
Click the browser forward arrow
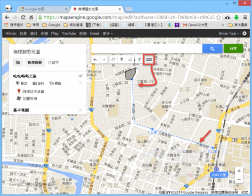pos(15,17)
